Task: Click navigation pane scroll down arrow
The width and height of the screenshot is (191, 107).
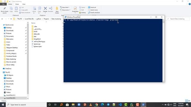Action: [x=28, y=98]
